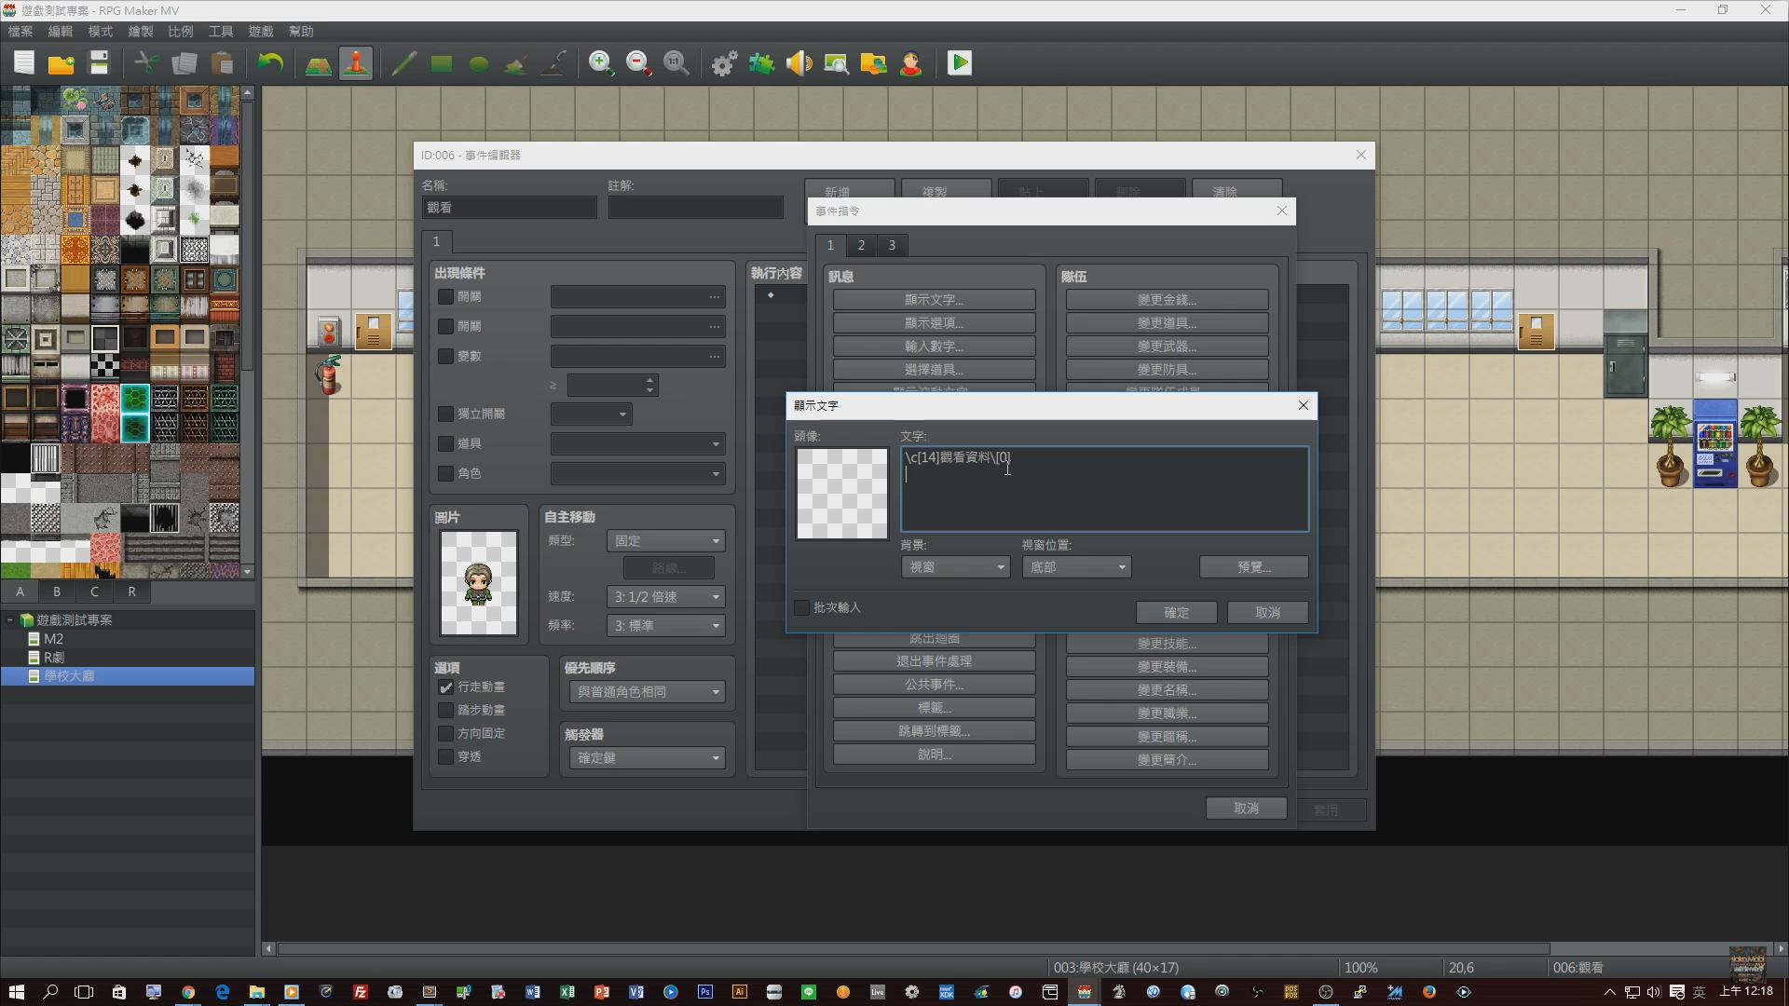Open the Sound Test speaker icon

[x=799, y=63]
